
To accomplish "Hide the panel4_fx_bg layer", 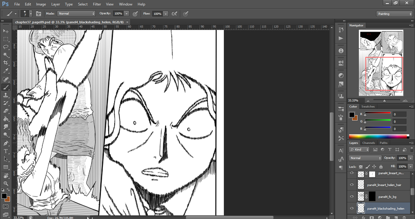I will pyautogui.click(x=352, y=197).
